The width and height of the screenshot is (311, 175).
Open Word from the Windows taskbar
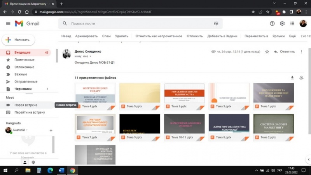click(61, 170)
